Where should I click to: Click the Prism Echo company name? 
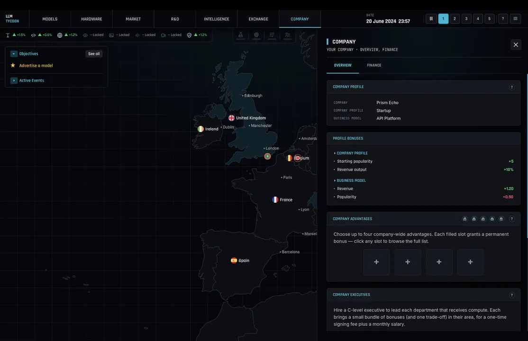click(x=387, y=103)
